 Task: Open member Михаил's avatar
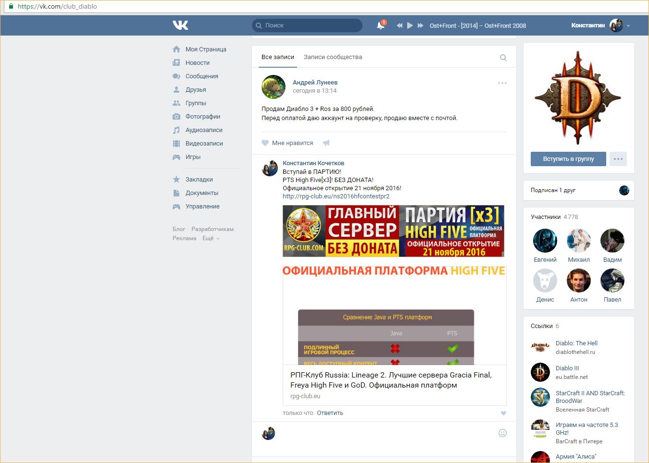pyautogui.click(x=579, y=241)
